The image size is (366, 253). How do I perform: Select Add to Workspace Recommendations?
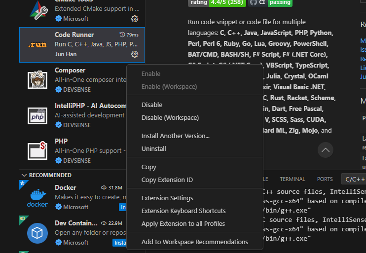[194, 242]
